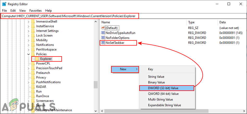Expand the Notifications key

[29, 45]
